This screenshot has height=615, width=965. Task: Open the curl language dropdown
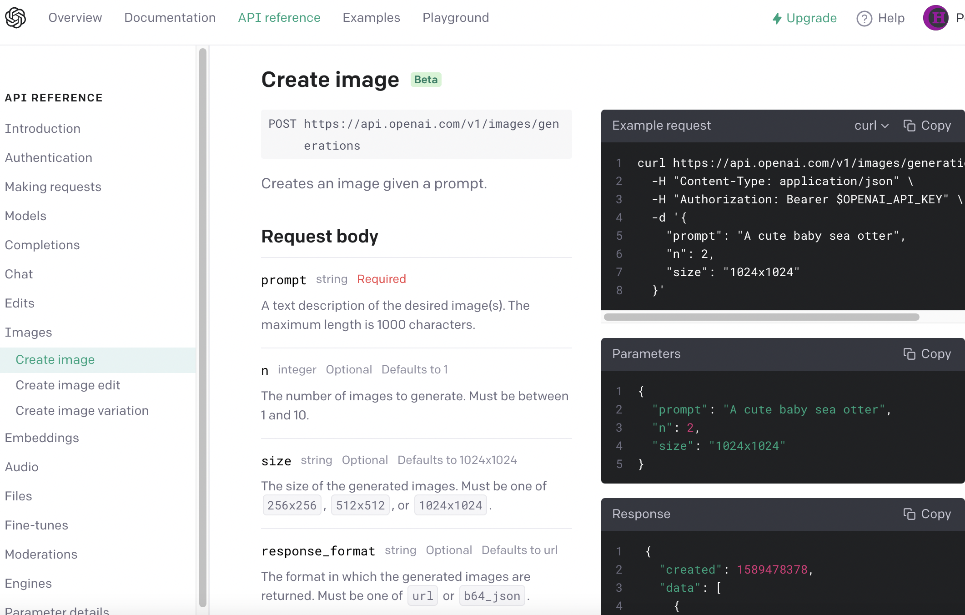pos(871,126)
